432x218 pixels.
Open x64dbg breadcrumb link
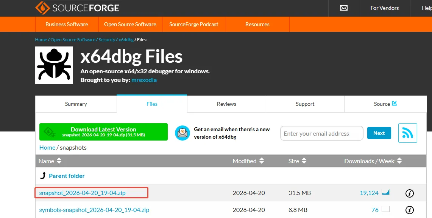coord(126,40)
